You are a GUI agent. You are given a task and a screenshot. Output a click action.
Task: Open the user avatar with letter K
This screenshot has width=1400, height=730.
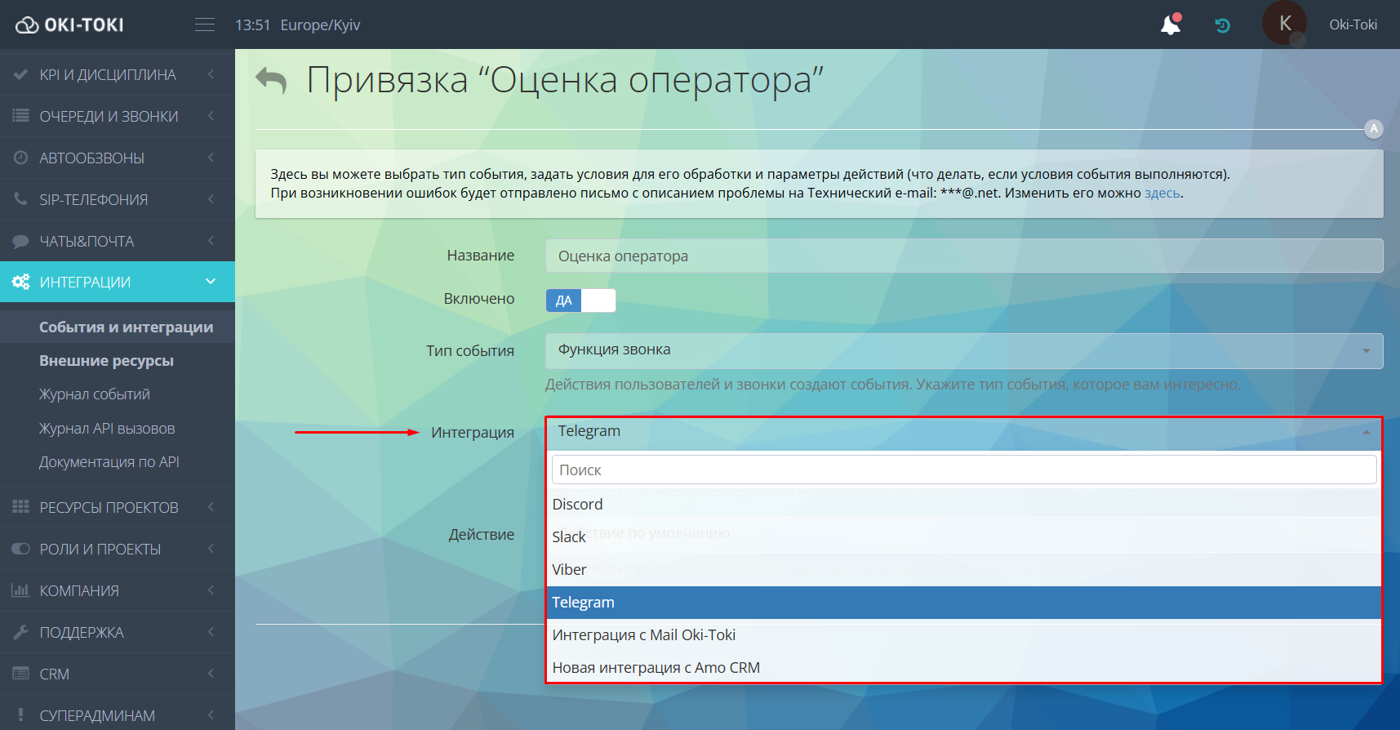pos(1285,24)
